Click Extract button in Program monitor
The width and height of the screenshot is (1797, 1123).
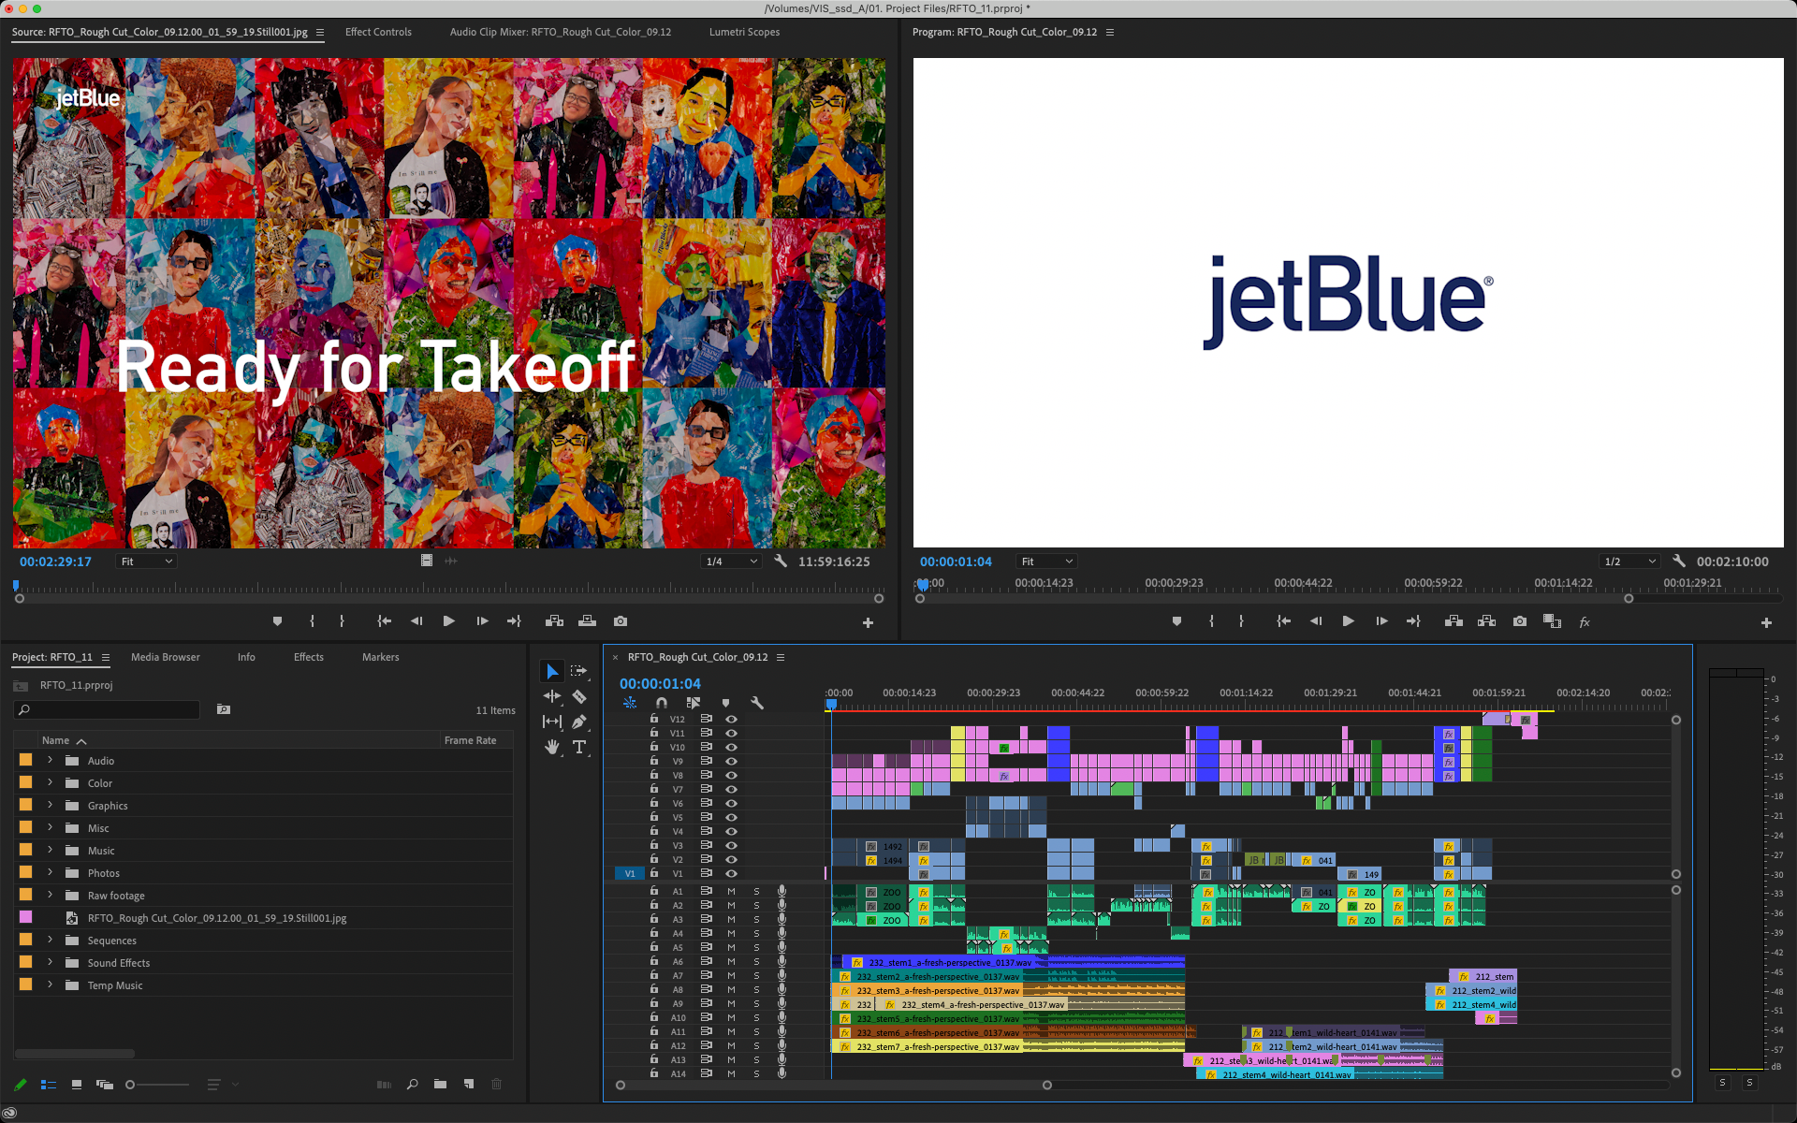pyautogui.click(x=1486, y=621)
